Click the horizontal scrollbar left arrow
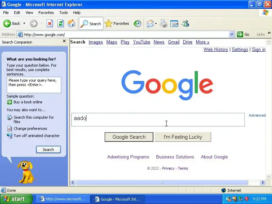272x204 pixels. pos(73,183)
